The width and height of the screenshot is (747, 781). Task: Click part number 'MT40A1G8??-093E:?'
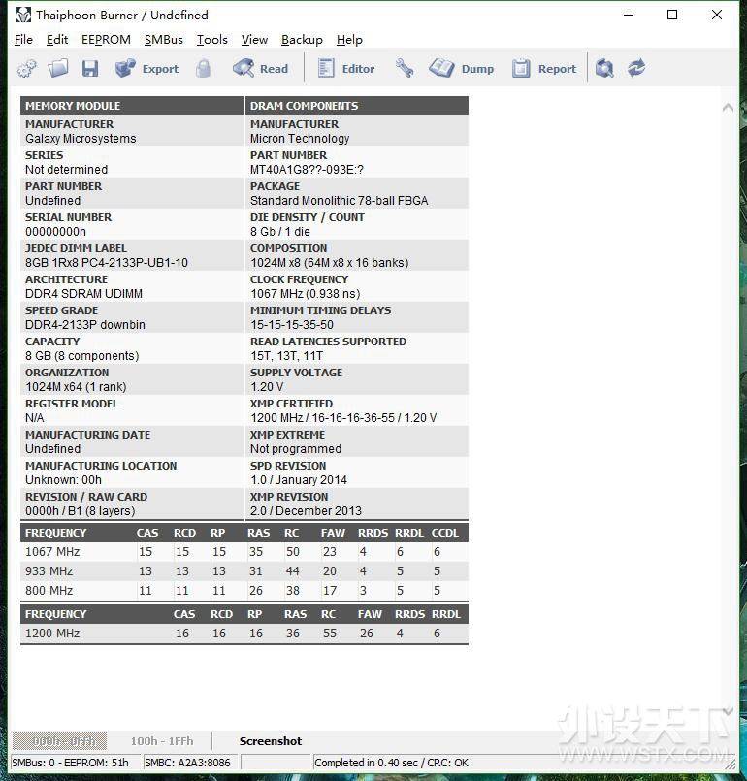coord(307,170)
